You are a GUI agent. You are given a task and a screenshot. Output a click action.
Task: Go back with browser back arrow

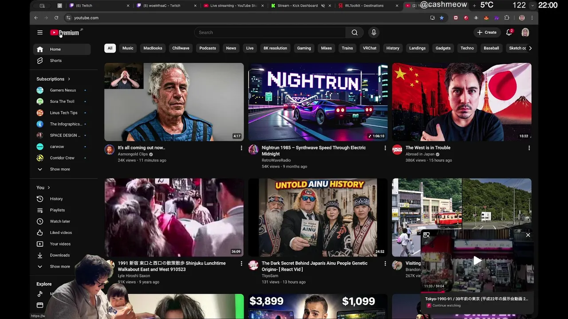36,18
